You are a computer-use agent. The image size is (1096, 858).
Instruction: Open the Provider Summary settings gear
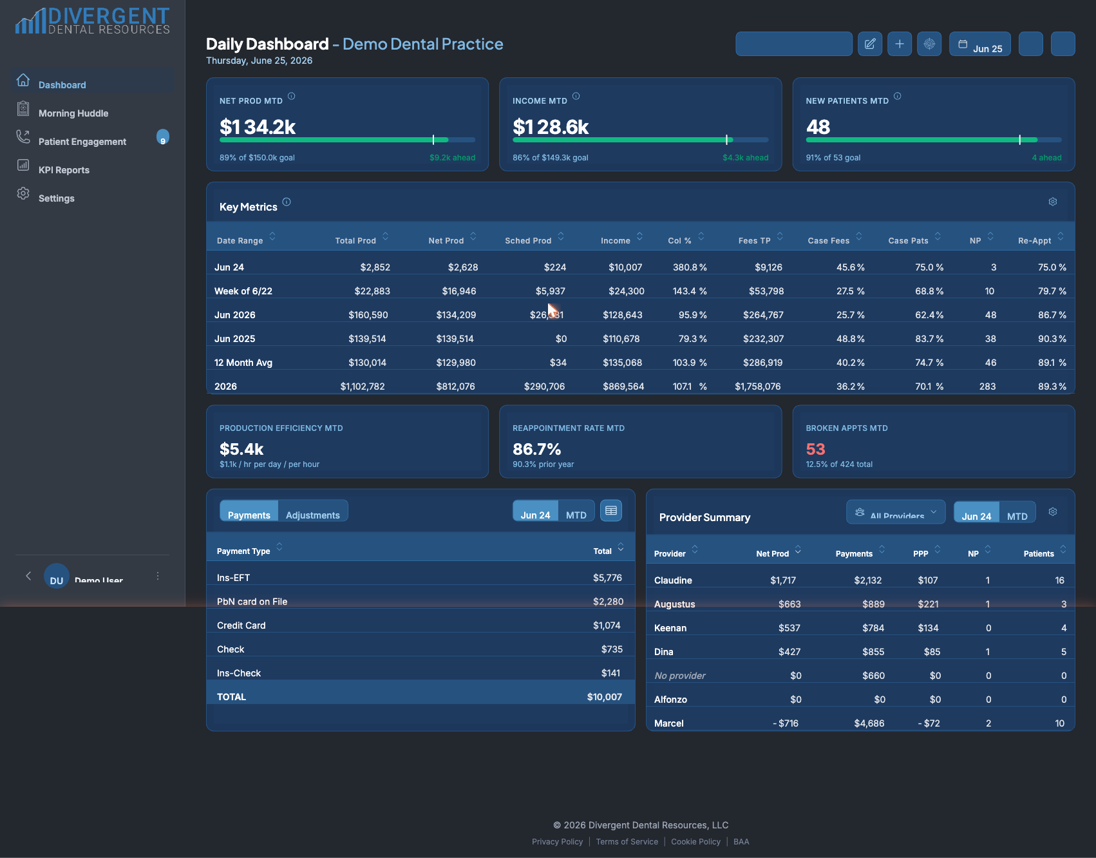click(1053, 511)
